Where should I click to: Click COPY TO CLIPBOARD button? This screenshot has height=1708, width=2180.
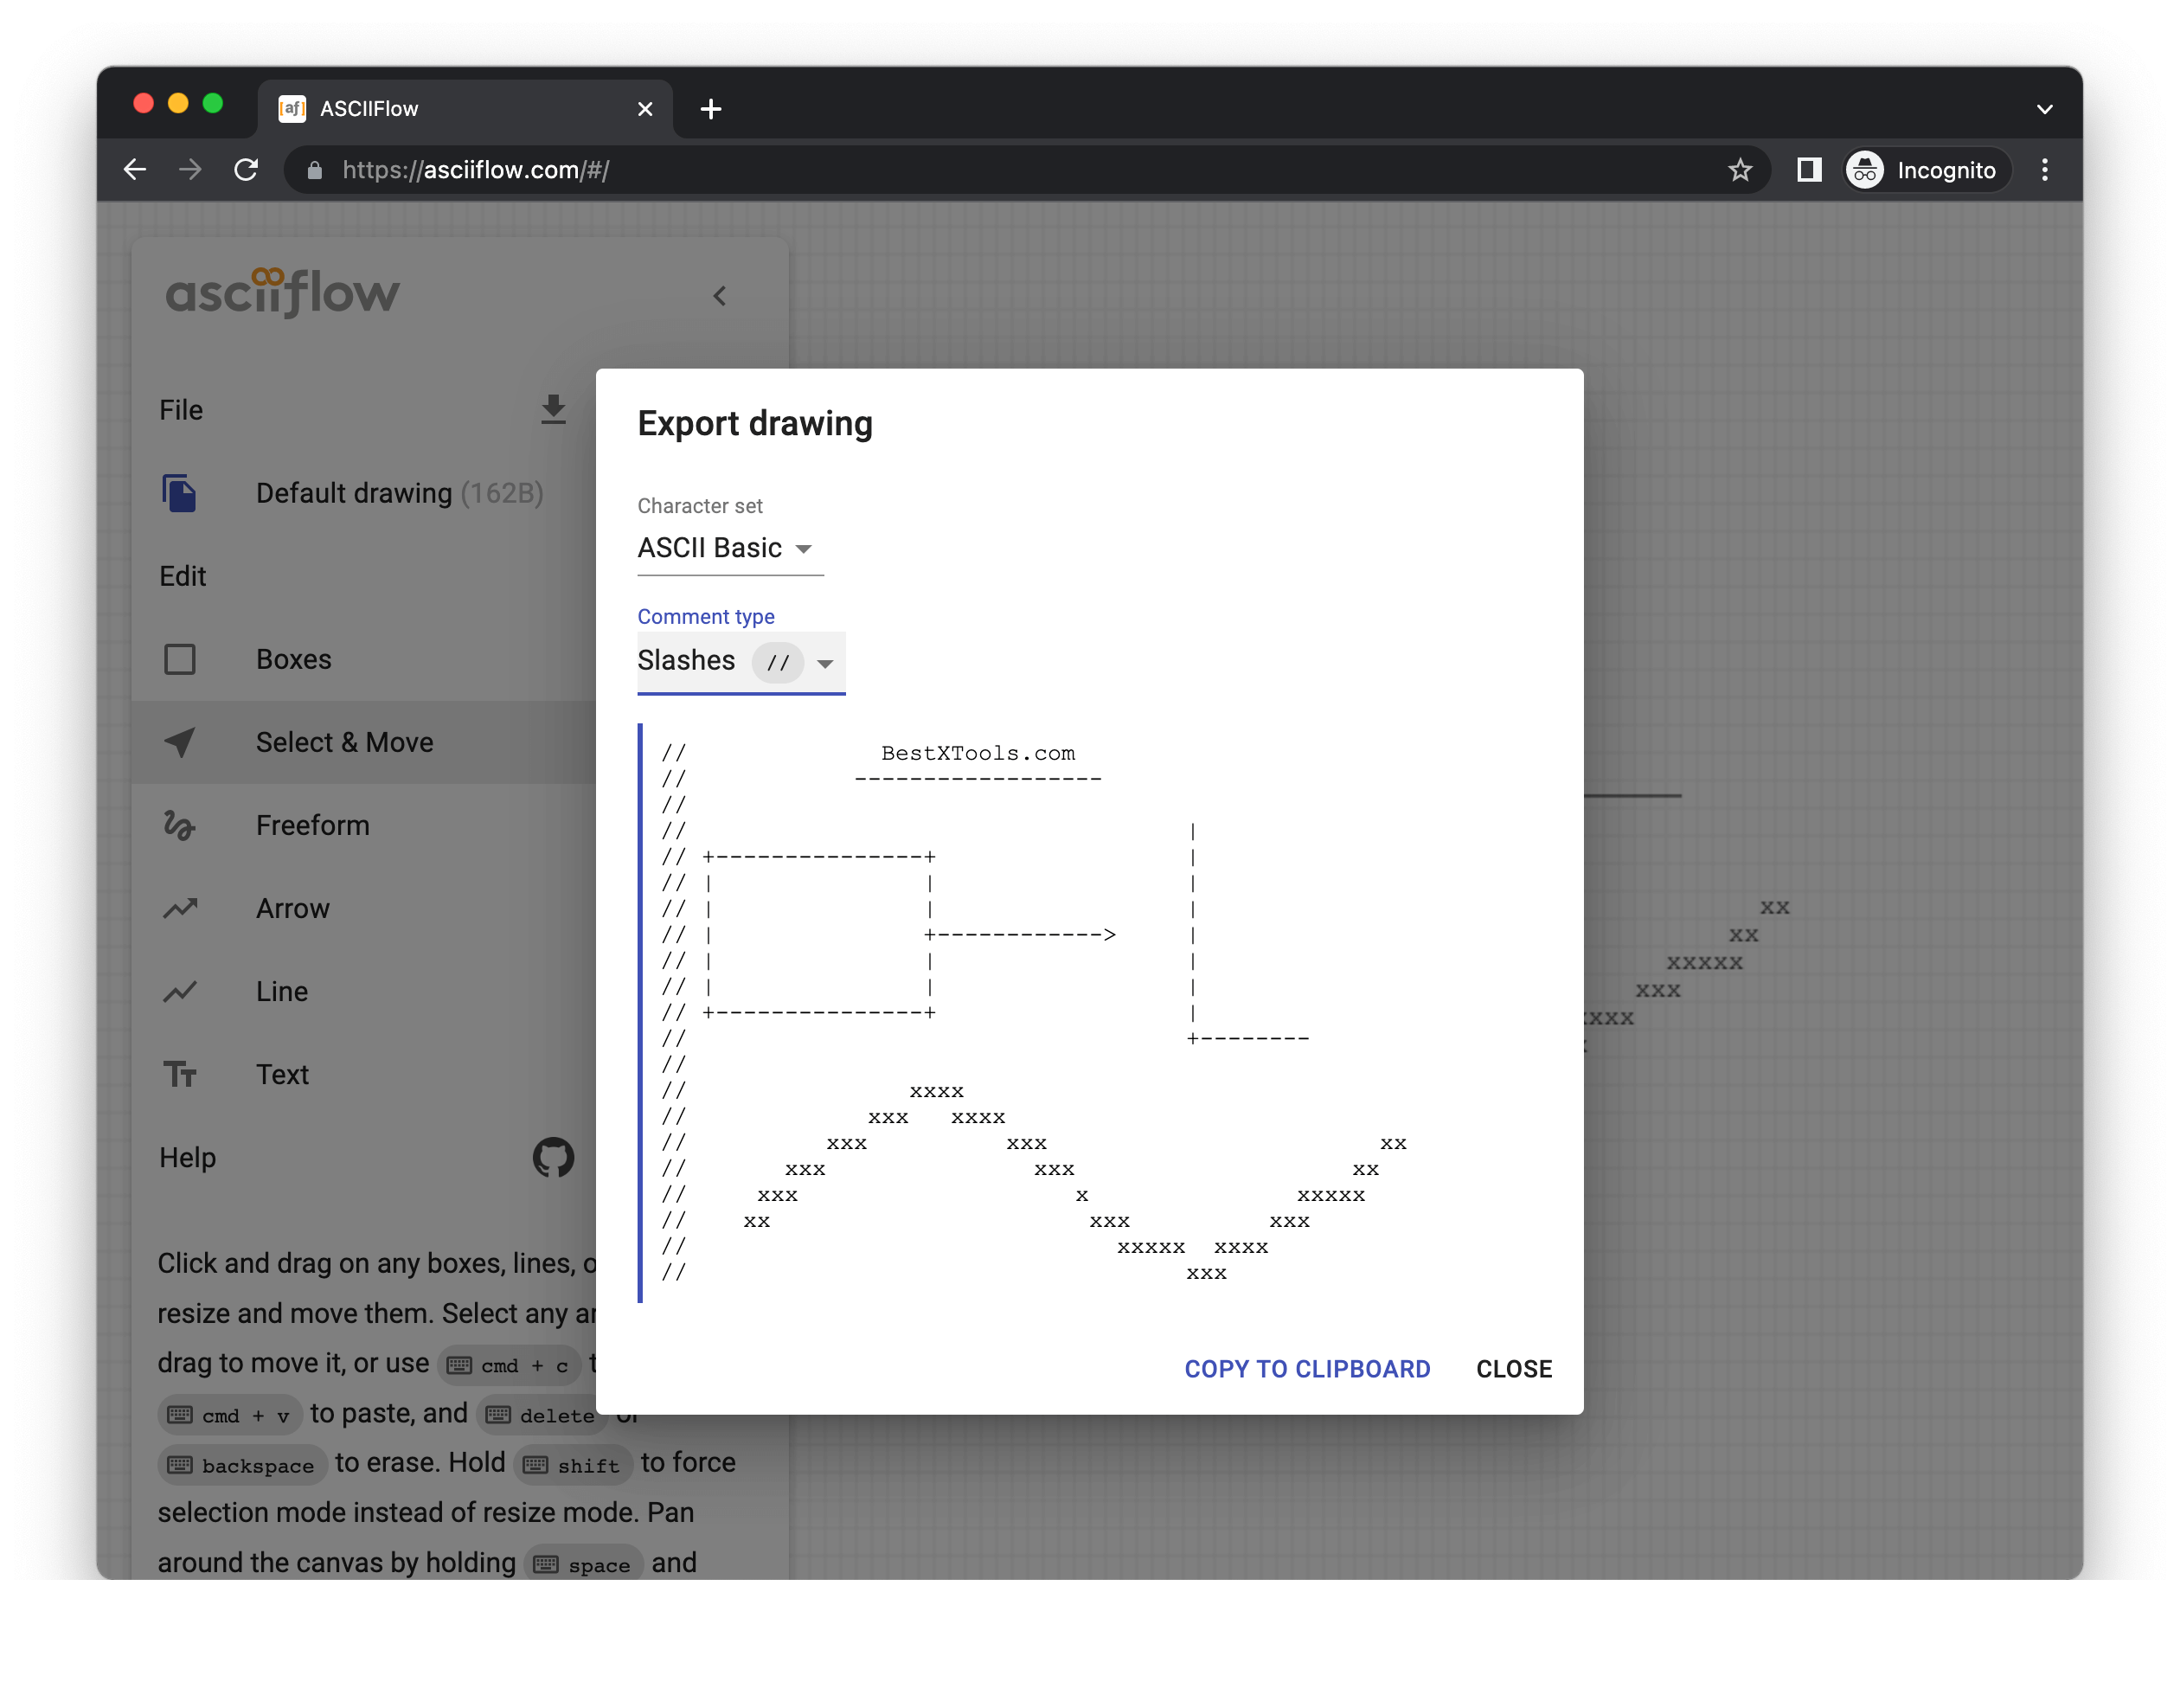point(1306,1369)
